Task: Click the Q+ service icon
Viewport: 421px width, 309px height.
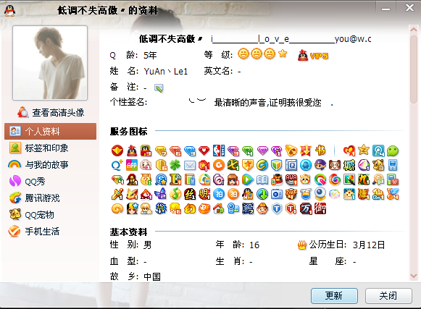Action: point(117,165)
